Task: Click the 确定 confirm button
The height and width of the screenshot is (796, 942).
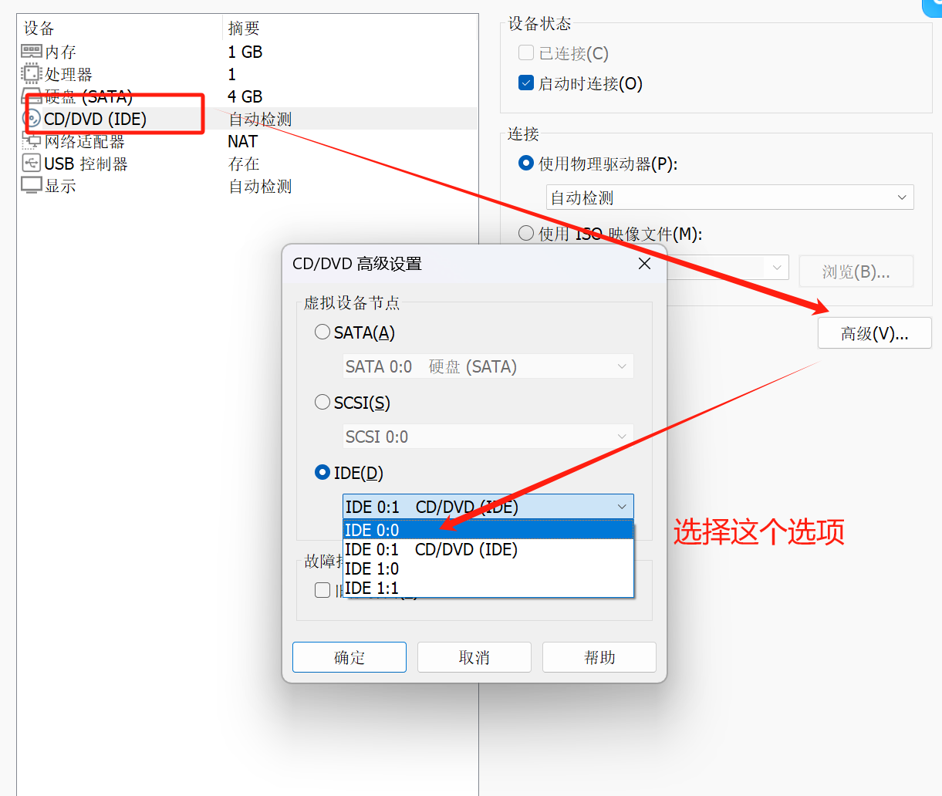Action: [349, 657]
